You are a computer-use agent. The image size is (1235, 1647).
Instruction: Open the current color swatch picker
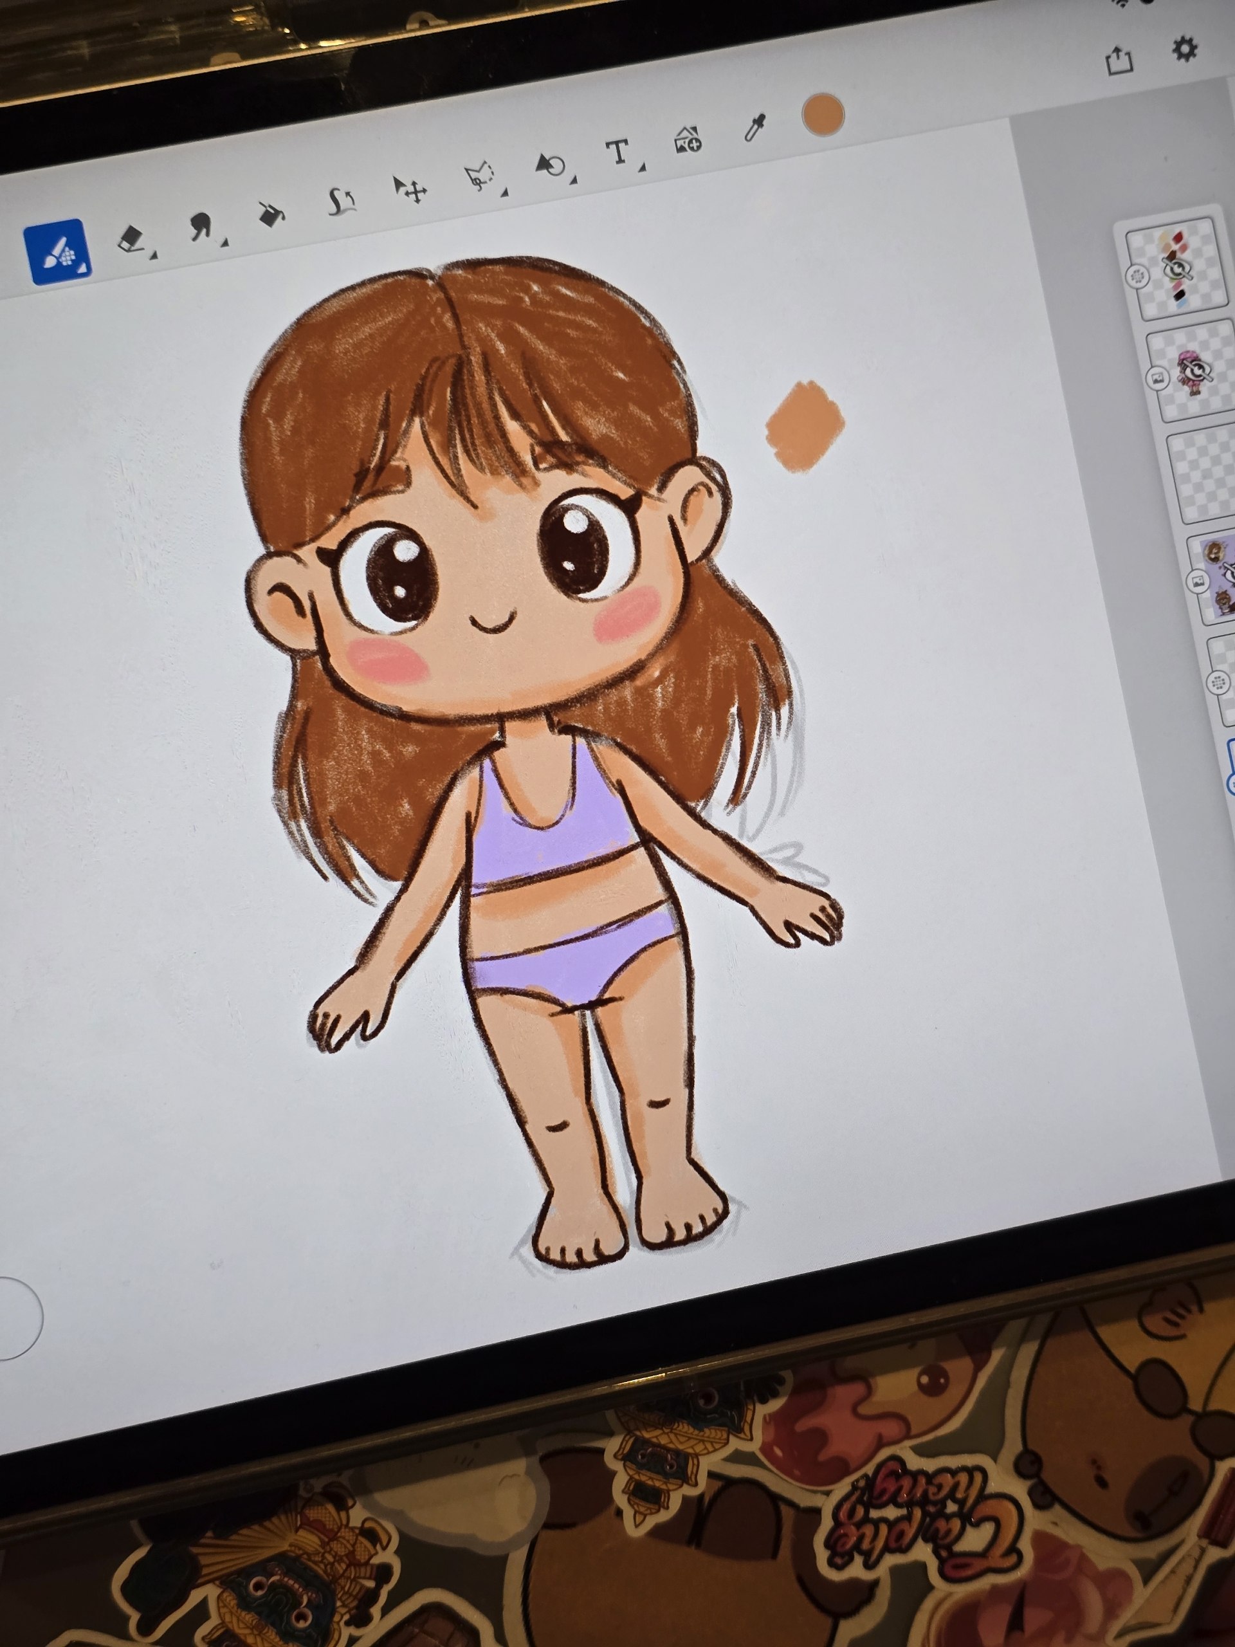[x=823, y=114]
